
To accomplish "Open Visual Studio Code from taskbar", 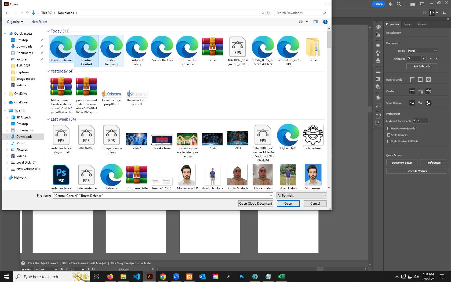I will coord(137,276).
